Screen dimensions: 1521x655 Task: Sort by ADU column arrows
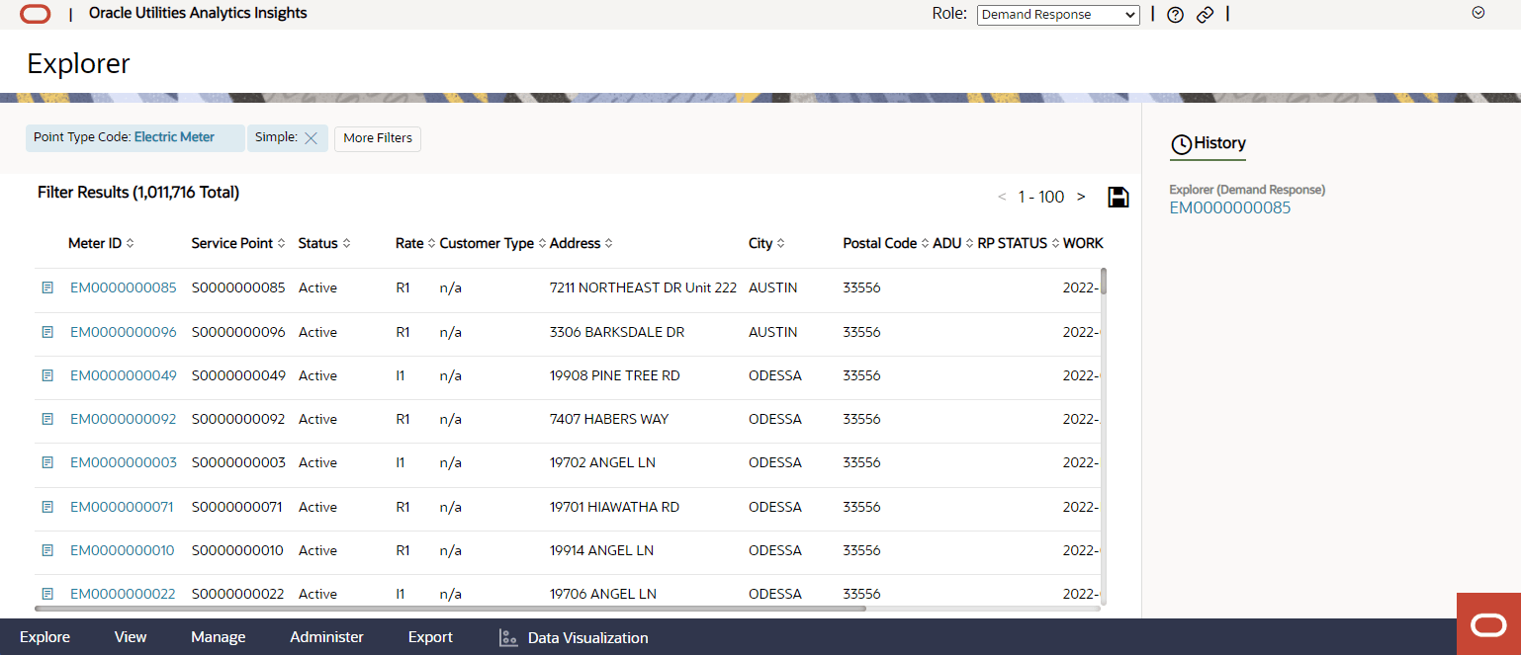point(970,243)
